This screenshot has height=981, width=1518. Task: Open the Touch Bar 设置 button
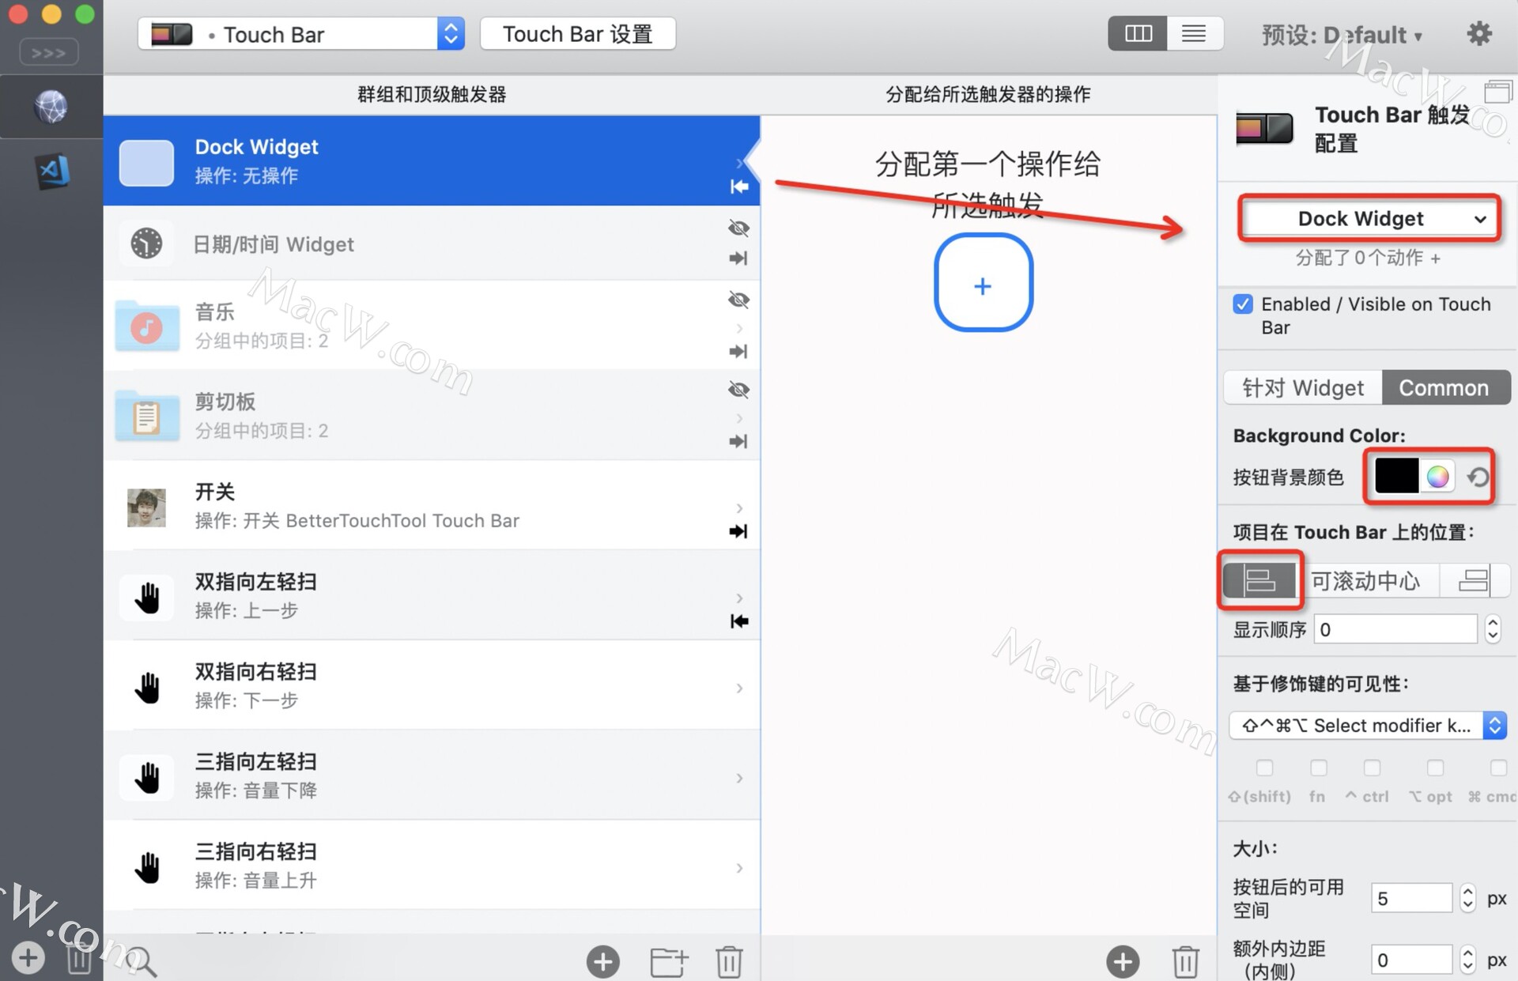577,34
